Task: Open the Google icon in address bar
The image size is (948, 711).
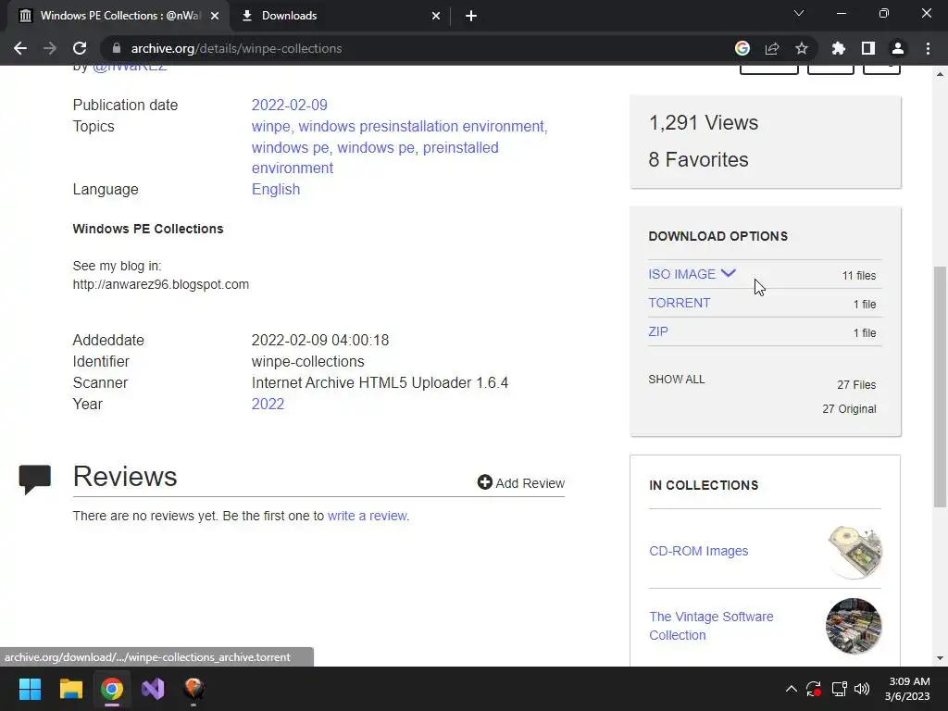Action: (x=742, y=48)
